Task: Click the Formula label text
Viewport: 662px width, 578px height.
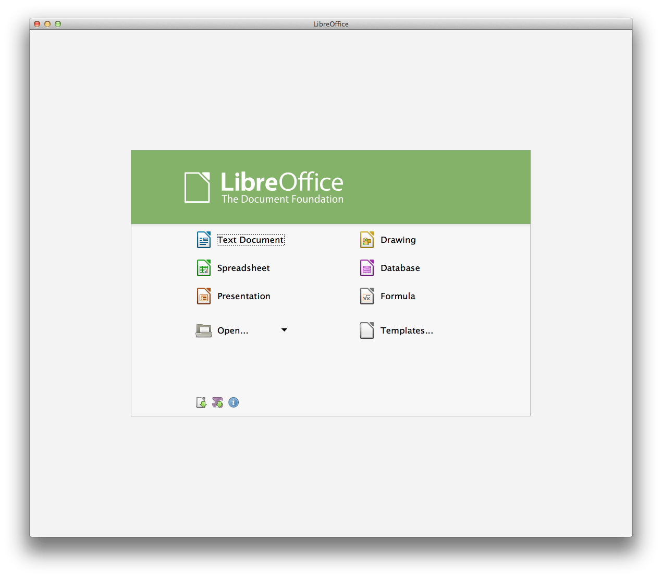Action: 397,296
